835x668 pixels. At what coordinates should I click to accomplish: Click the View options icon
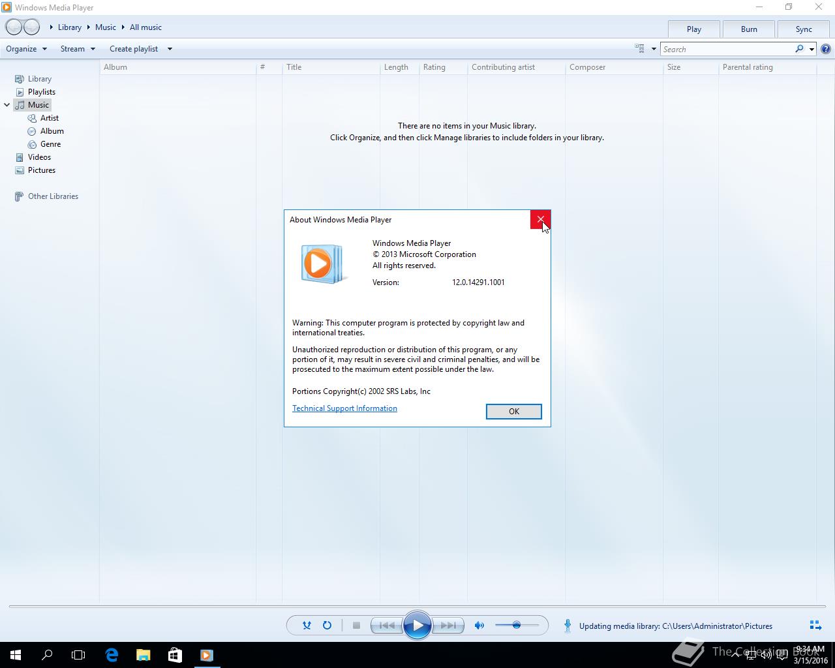[639, 49]
